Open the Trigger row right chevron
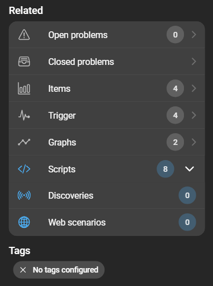Image resolution: width=213 pixels, height=286 pixels. (x=194, y=115)
